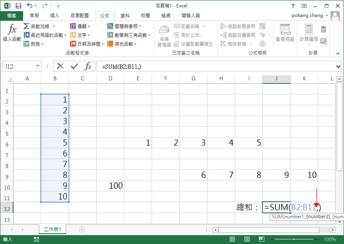Click the Calculate Now calculator icon
Viewport: 344px width, 244px height.
(324, 29)
